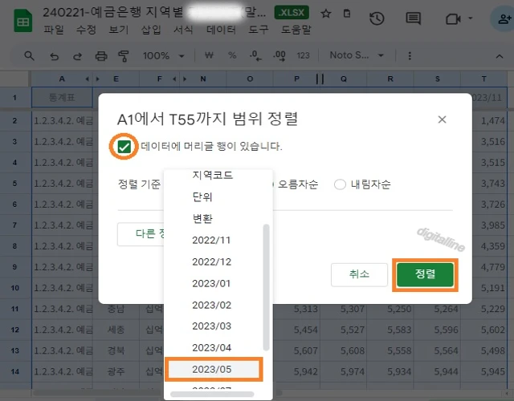Viewport: 514px width, 401px height.
Task: Increase decimal places icon
Action: (279, 55)
